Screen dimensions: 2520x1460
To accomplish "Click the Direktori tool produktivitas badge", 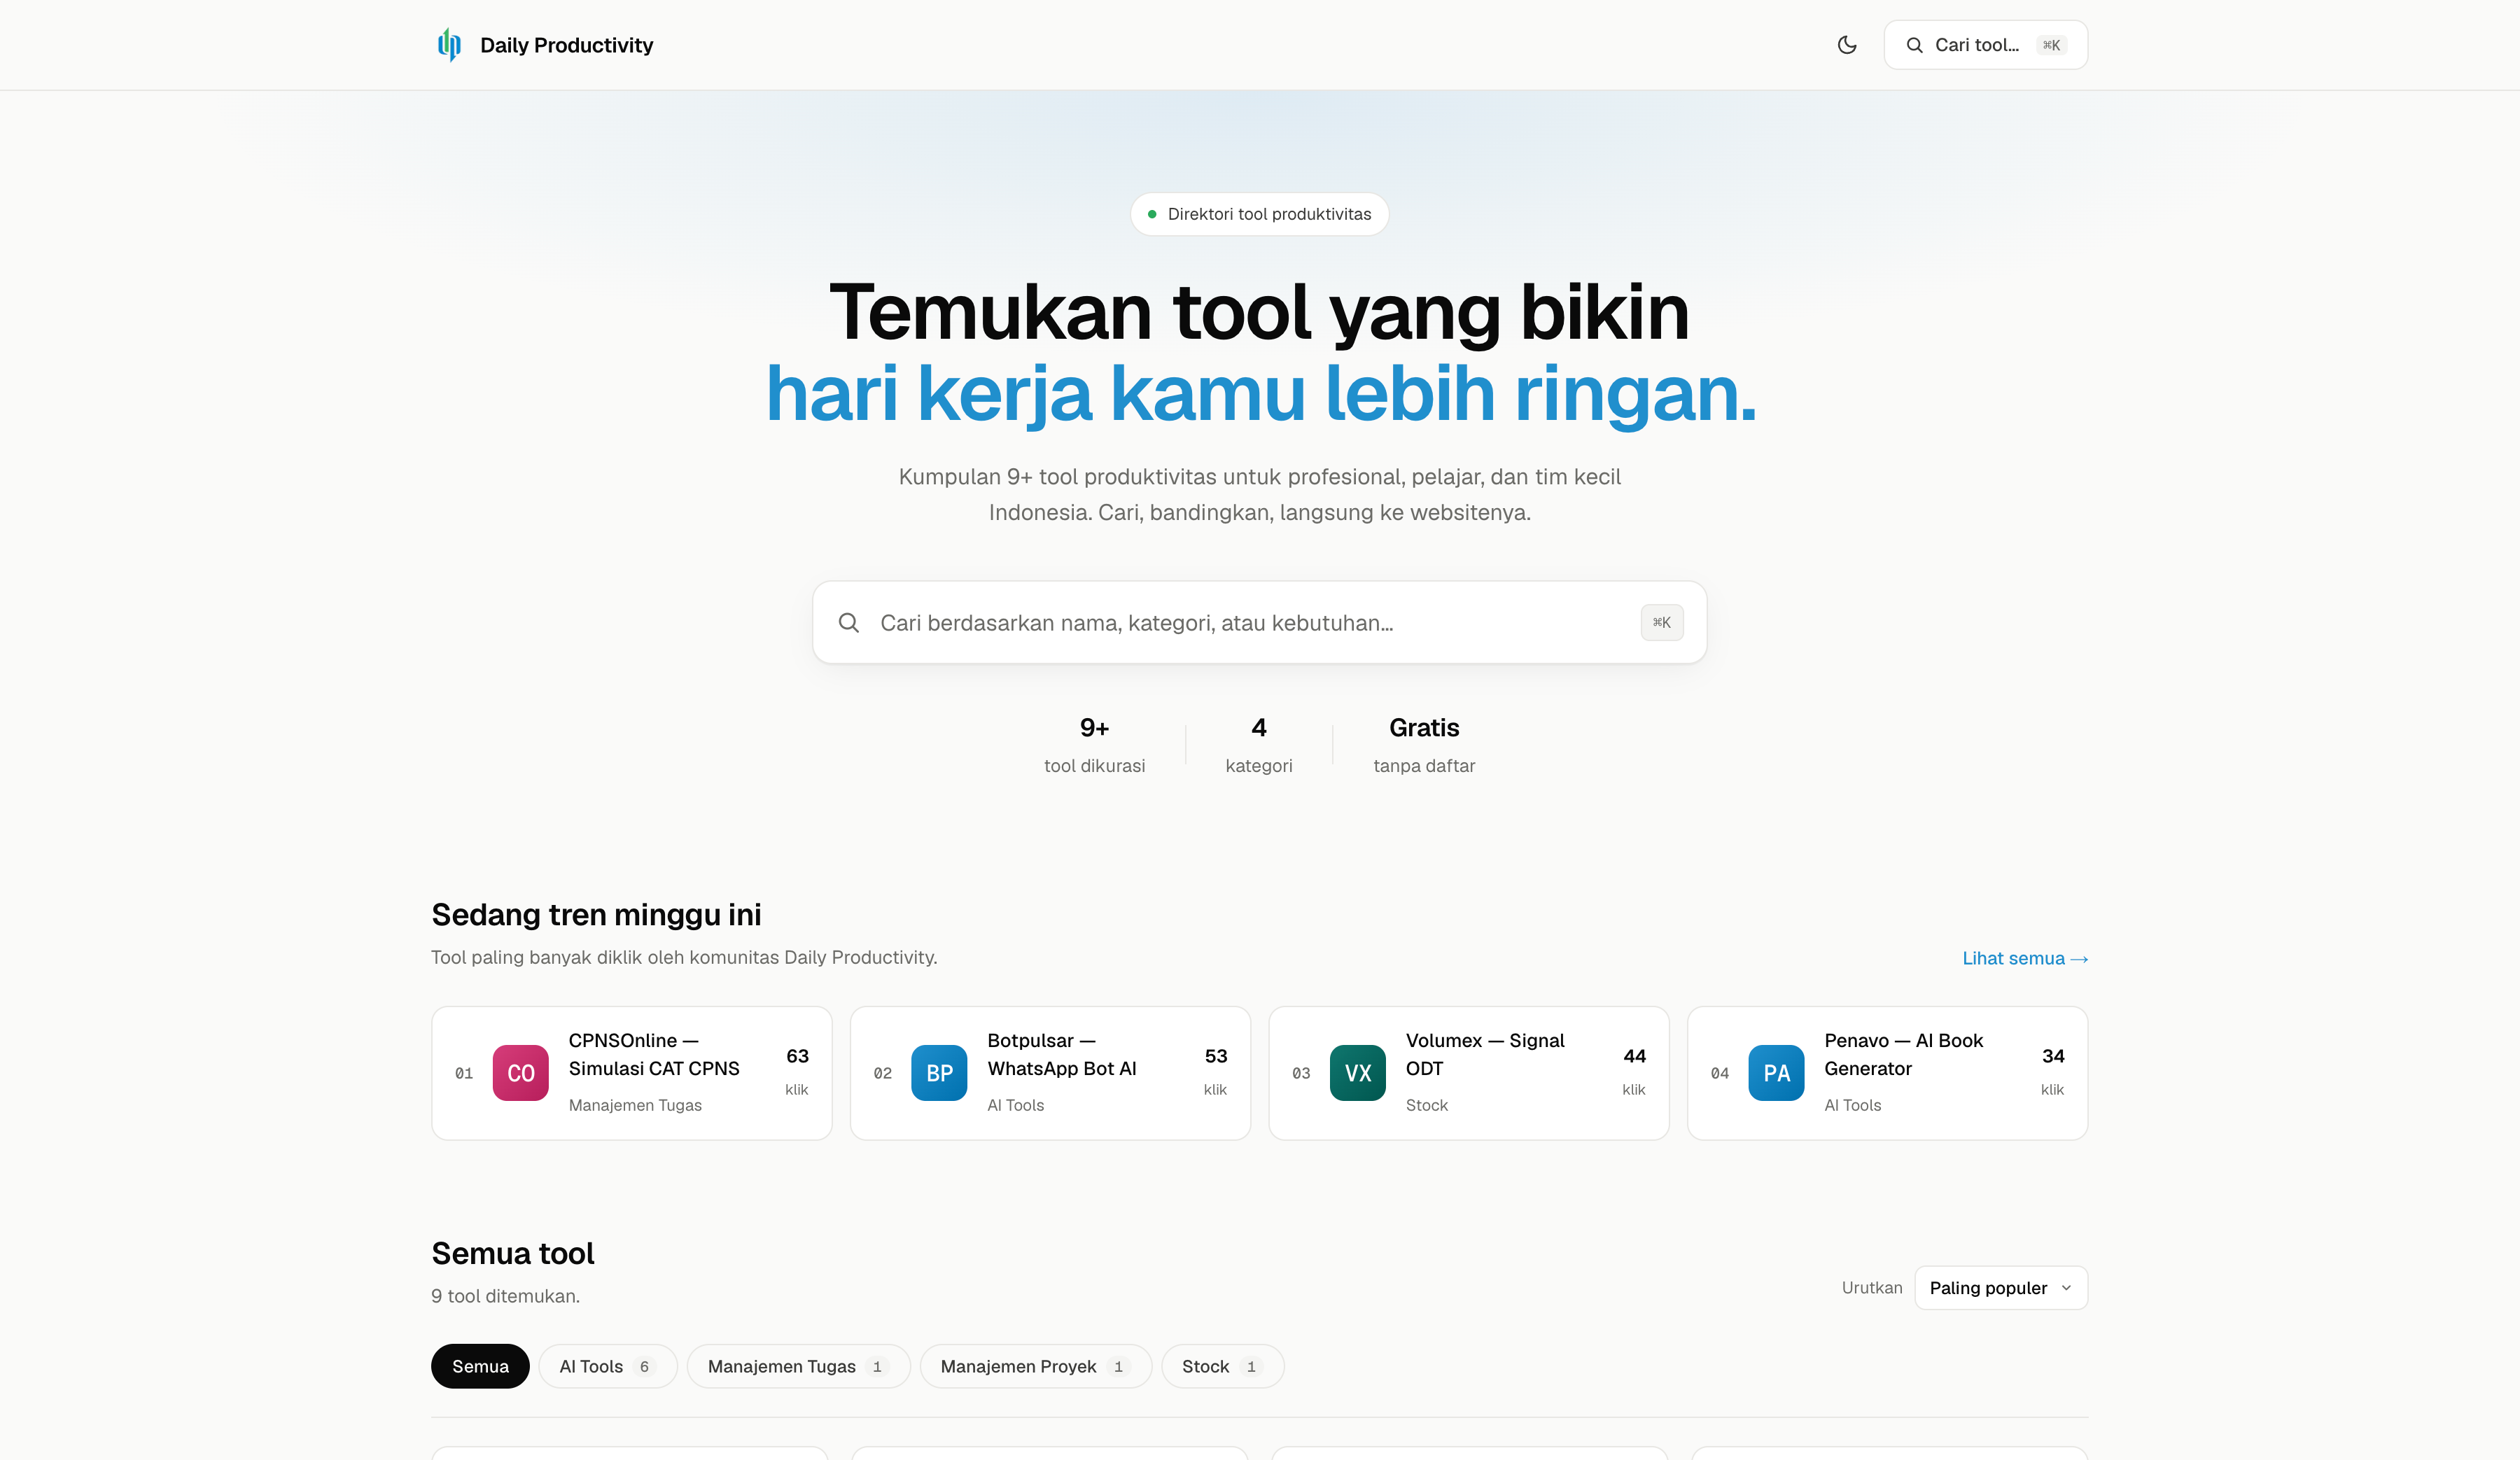I will [1259, 214].
